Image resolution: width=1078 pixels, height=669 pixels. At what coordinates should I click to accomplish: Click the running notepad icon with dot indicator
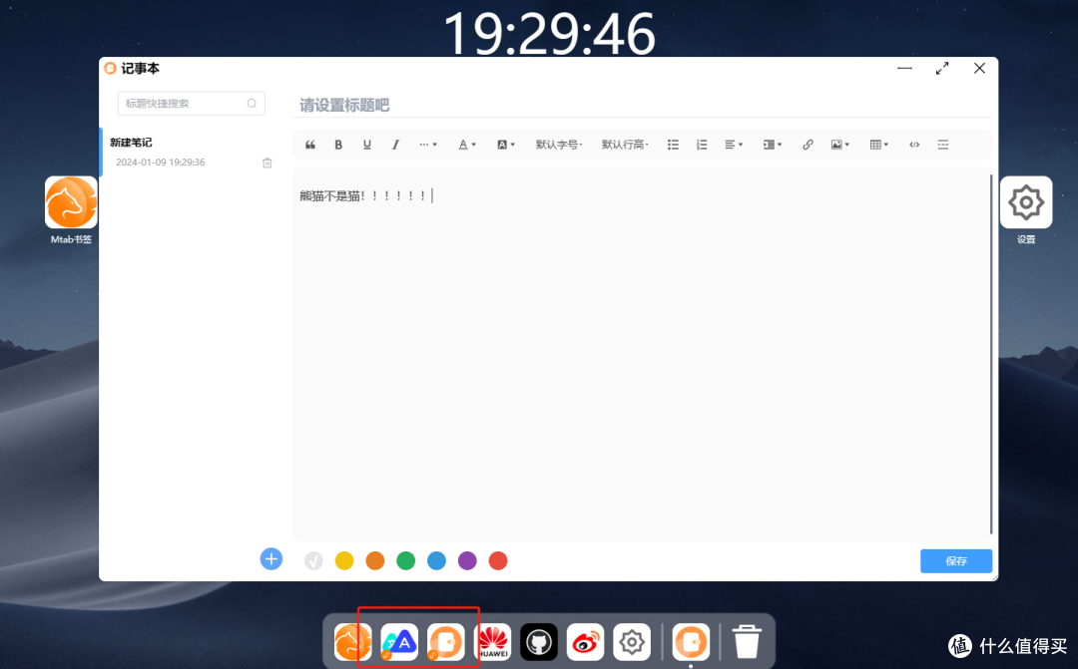point(691,642)
